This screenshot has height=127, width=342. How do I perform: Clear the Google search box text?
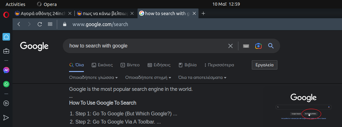click(231, 46)
